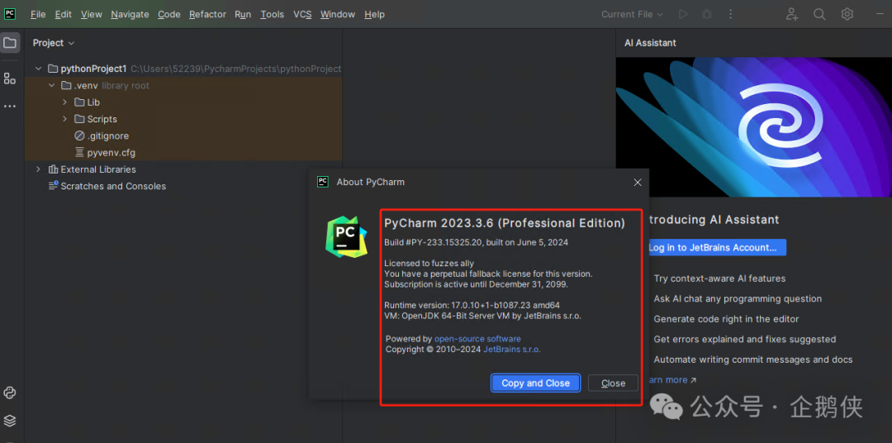Open the Help menu

[x=374, y=14]
